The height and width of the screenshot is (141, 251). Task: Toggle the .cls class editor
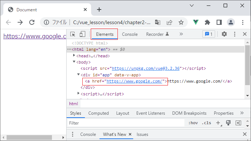coord(206,123)
